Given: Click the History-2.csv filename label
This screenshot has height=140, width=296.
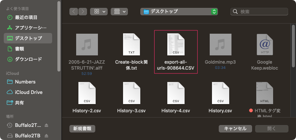Looking at the screenshot, I should click(x=87, y=110).
